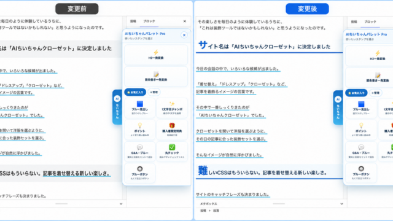Open AIちいちゃん side tab in left editor
Viewport: 393px width, 221px height.
117,107
